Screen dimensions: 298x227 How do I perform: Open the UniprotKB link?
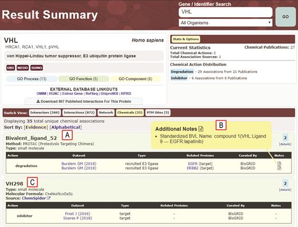[109, 94]
